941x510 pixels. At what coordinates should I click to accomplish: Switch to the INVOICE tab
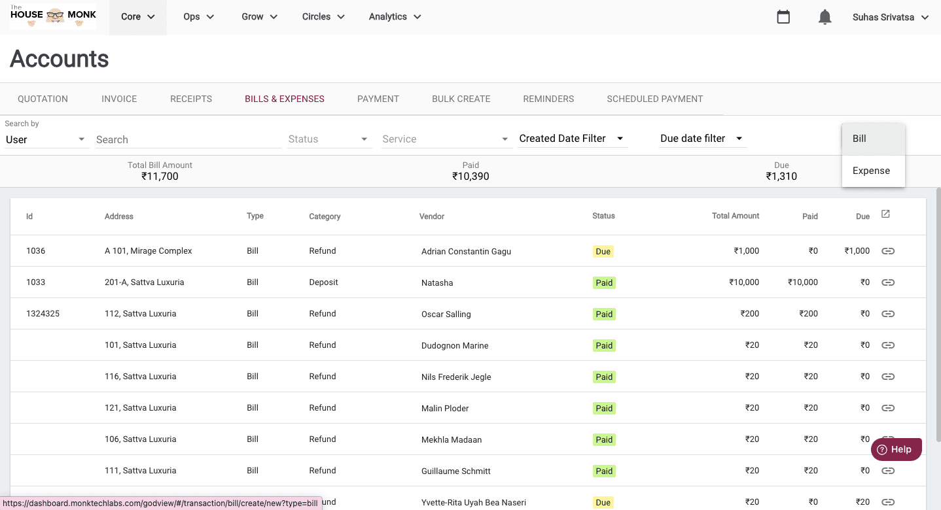[119, 99]
